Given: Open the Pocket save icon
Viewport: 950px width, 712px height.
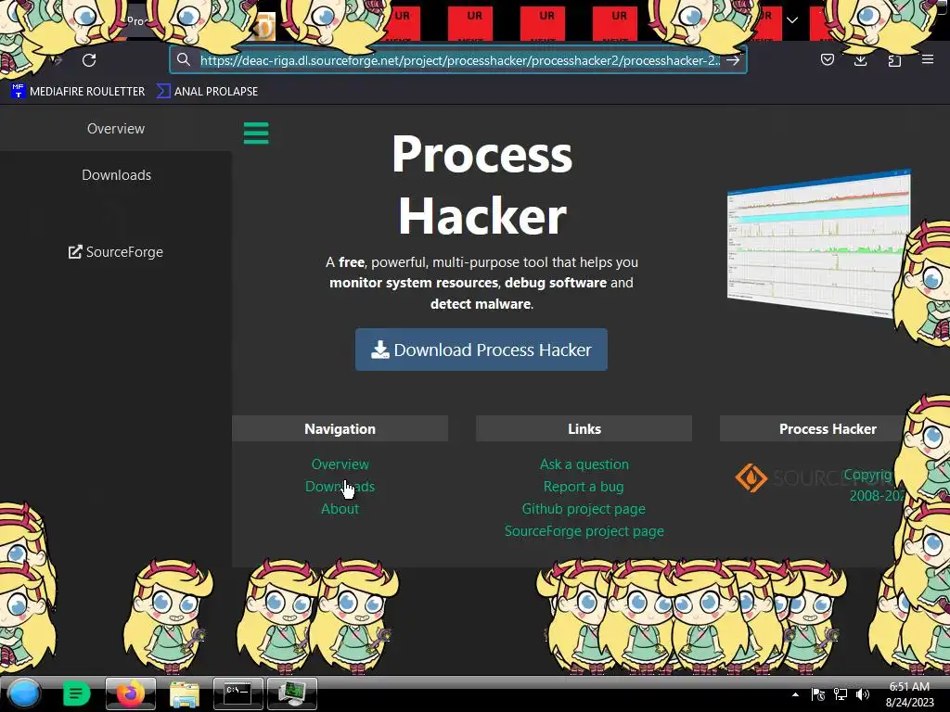Looking at the screenshot, I should 827,59.
